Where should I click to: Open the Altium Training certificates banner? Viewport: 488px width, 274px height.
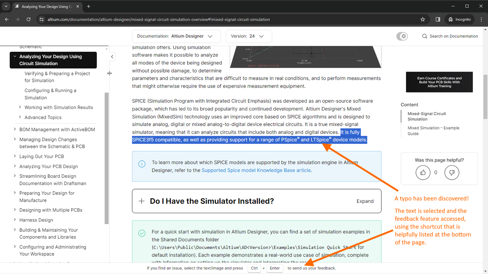coord(439,82)
